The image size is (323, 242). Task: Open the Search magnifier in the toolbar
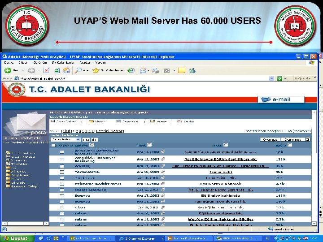[x=78, y=71]
